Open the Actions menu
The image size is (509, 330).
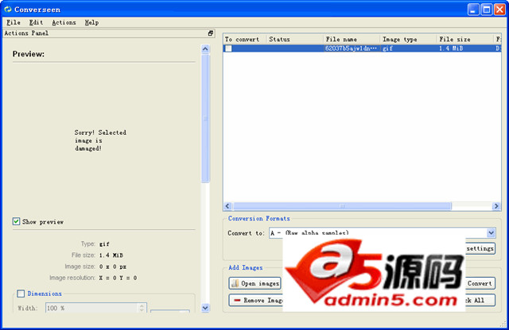click(64, 22)
